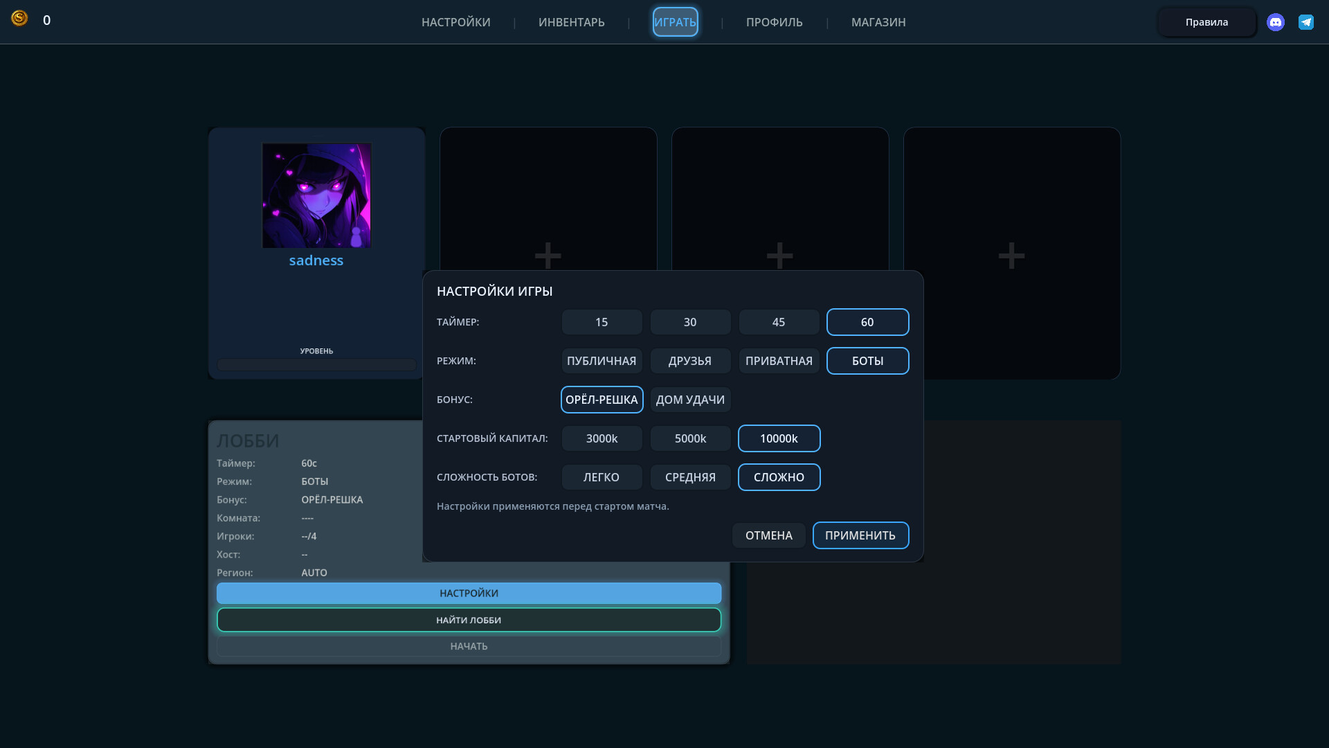Viewport: 1329px width, 748px height.
Task: Click plus icon in second player slot
Action: pyautogui.click(x=548, y=256)
